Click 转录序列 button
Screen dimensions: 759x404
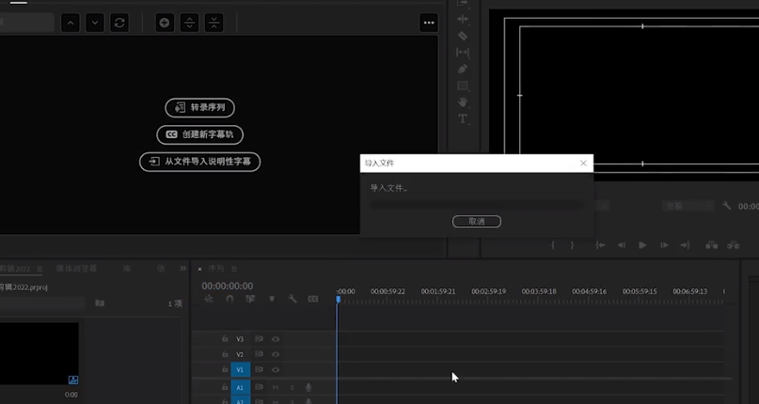point(200,107)
